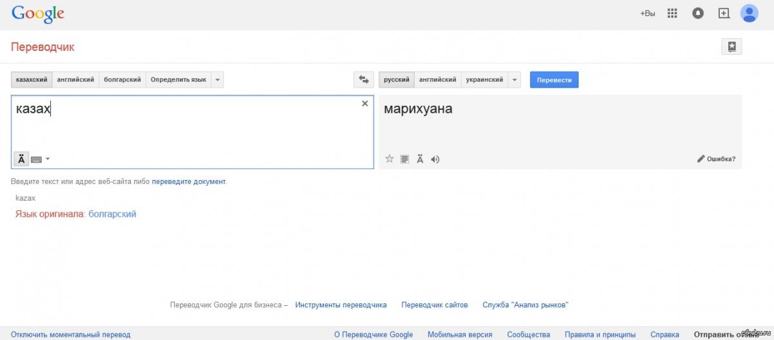Go to the Google logo homepage
The image size is (774, 340).
click(x=37, y=14)
